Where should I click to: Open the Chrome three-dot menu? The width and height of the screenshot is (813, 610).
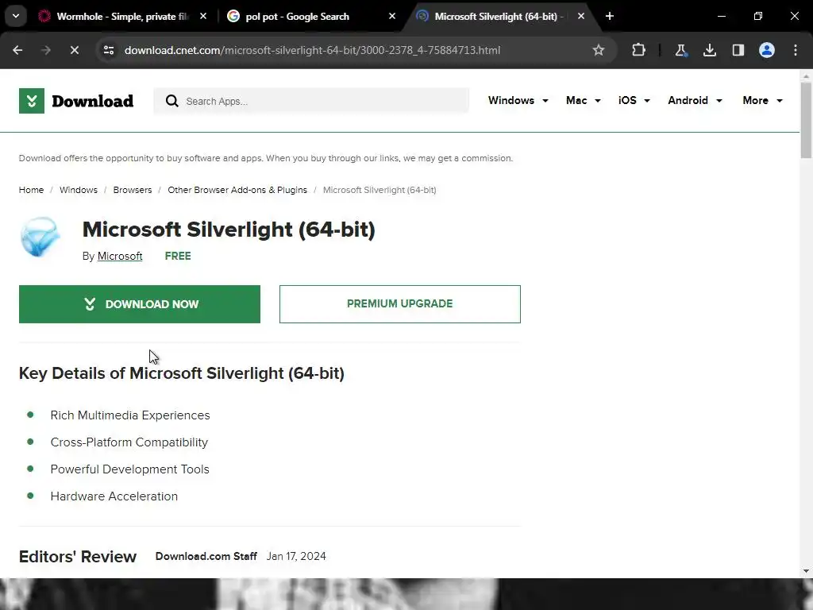coord(796,50)
